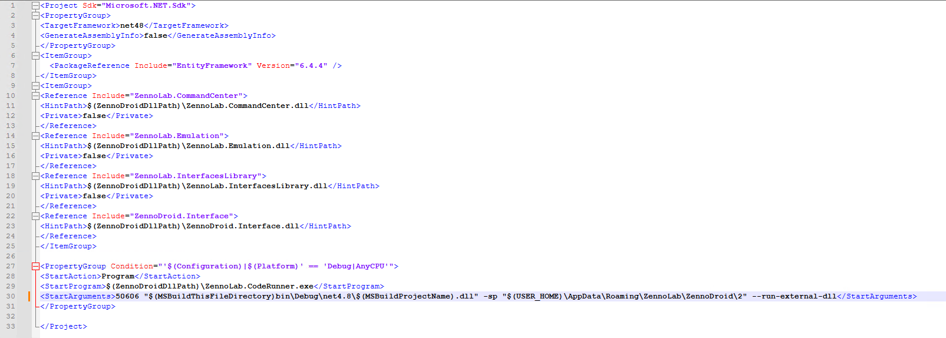This screenshot has width=946, height=338.
Task: Collapse the ZennoLab.InterfacesLibrary Reference fold
Action: [35, 176]
